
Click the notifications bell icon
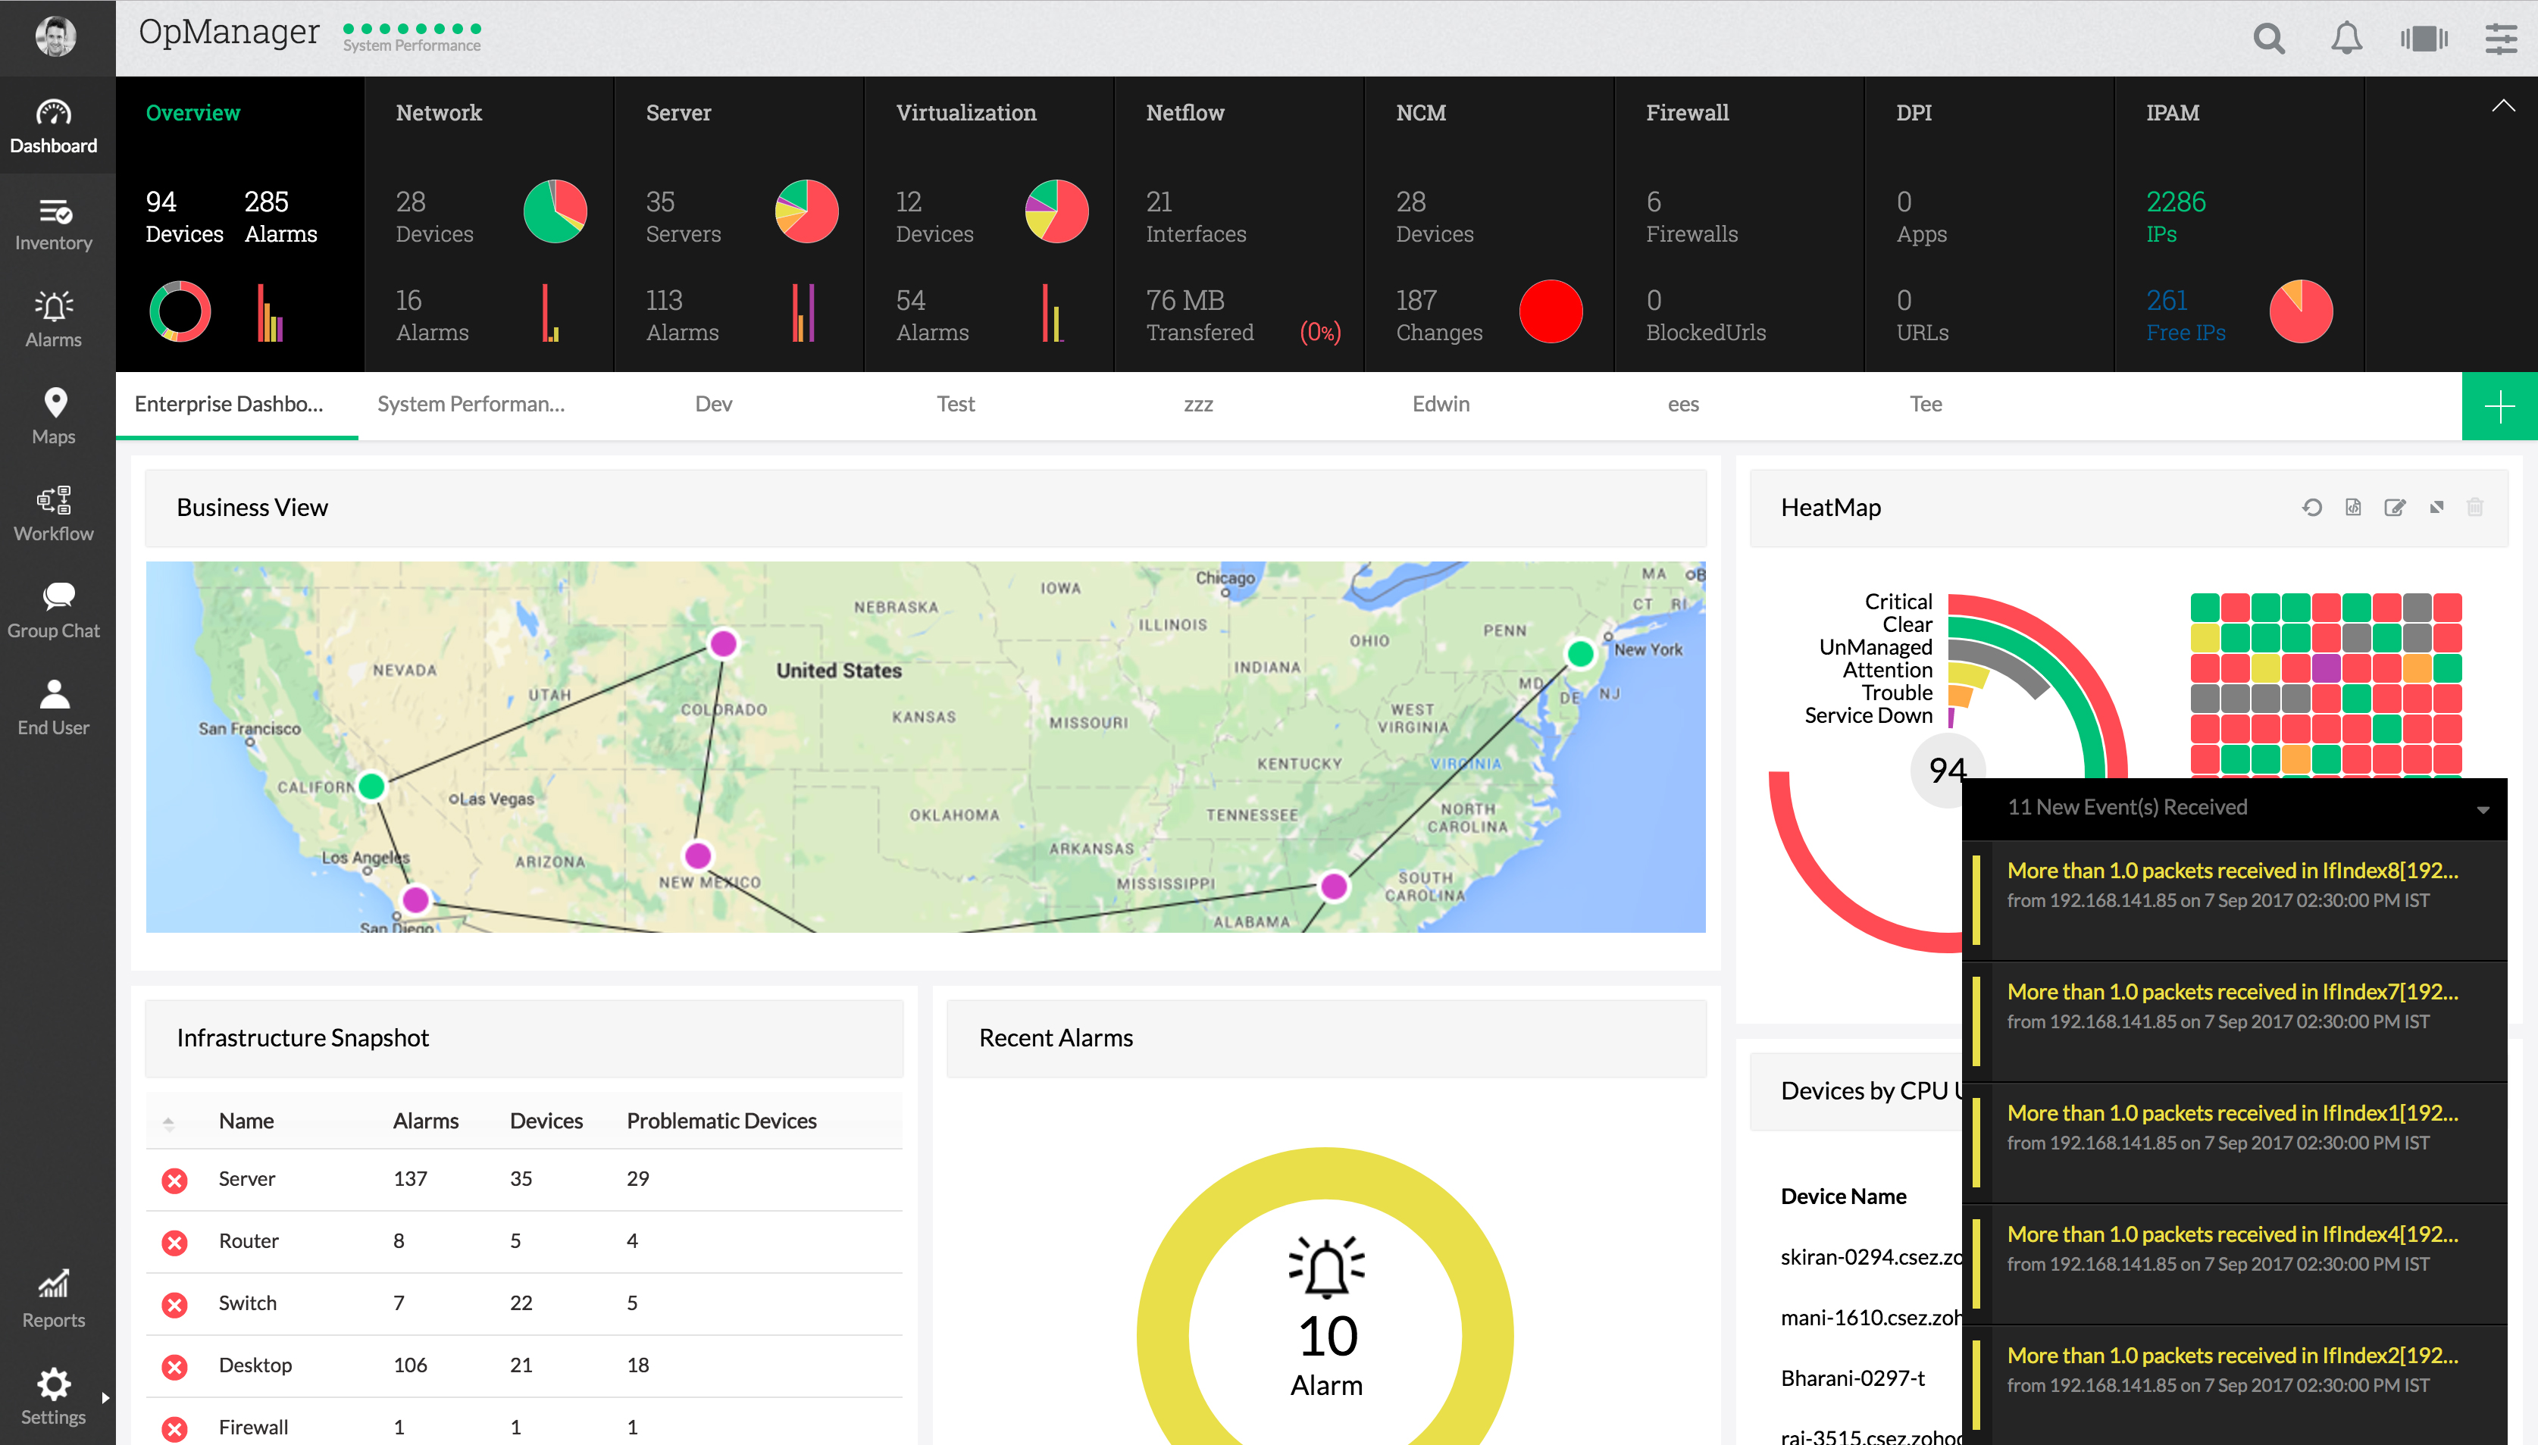coord(2346,39)
